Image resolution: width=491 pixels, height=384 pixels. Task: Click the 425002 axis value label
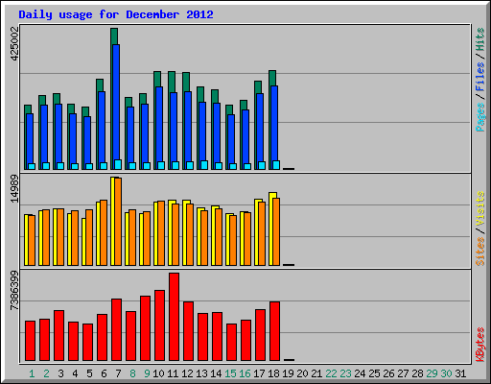pos(14,44)
